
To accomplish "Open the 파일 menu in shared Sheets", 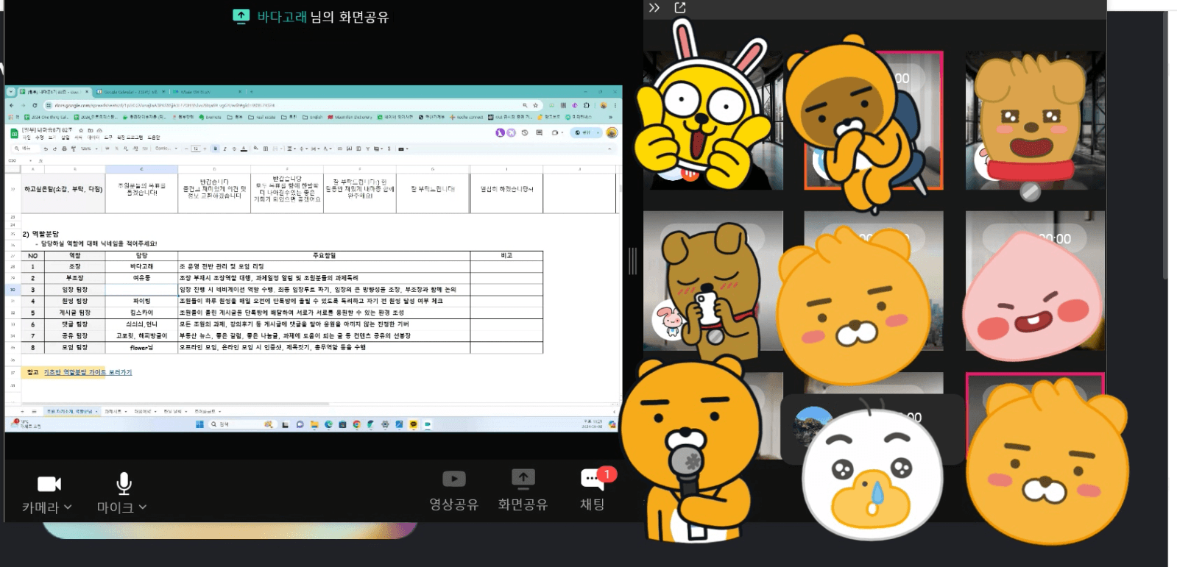I will tap(26, 138).
